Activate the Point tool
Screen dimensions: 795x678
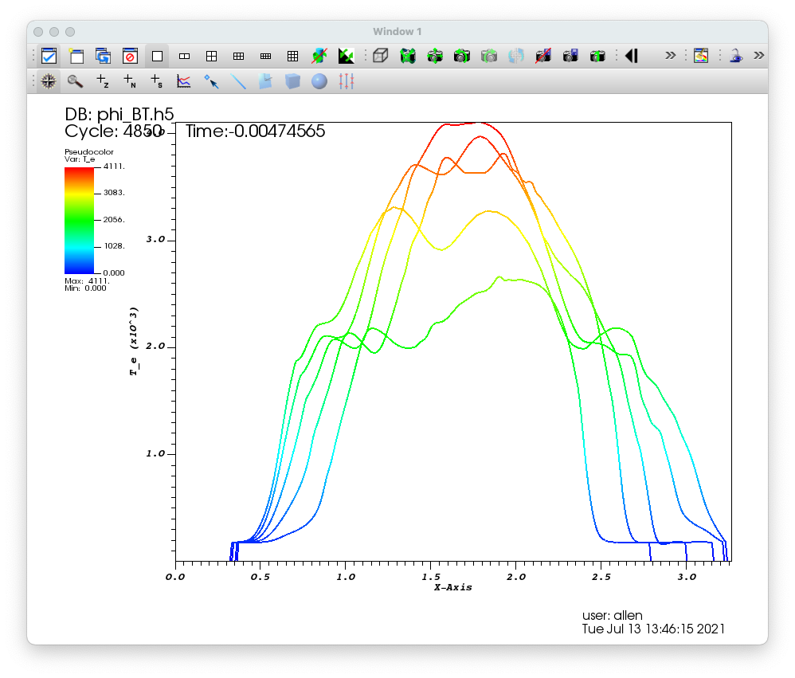pyautogui.click(x=211, y=81)
